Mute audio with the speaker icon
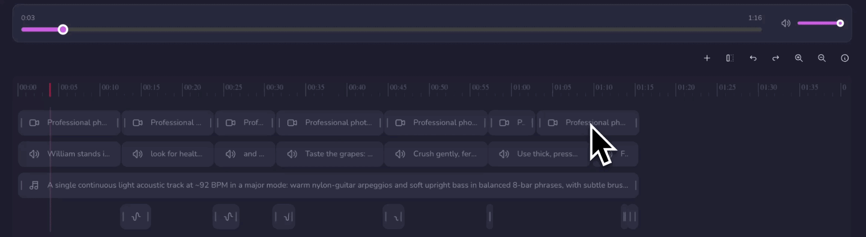This screenshot has width=866, height=237. point(785,23)
